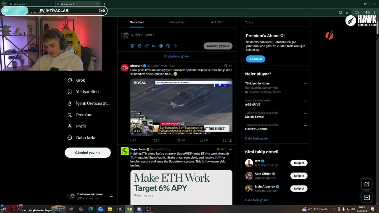The image size is (379, 213).
Task: Click the Grok icon in composer toolbar
Action: 147,46
